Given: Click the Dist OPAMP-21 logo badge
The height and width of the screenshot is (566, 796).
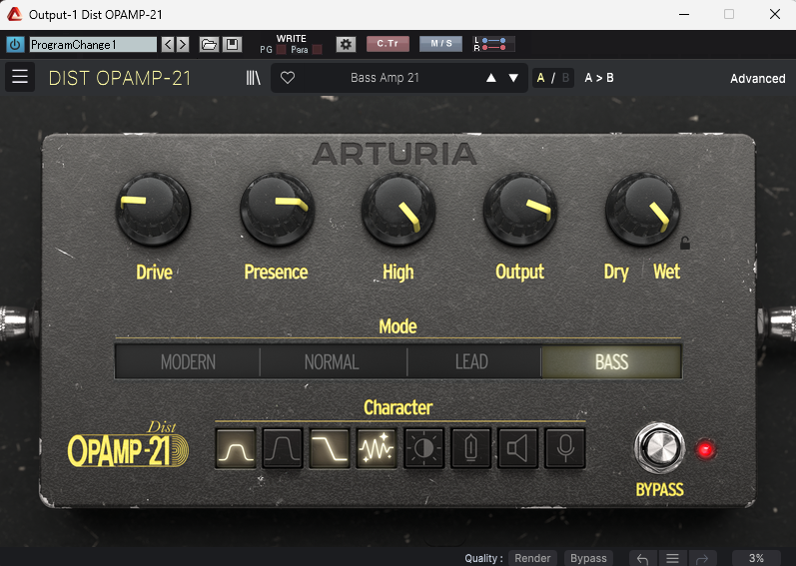Looking at the screenshot, I should point(128,445).
